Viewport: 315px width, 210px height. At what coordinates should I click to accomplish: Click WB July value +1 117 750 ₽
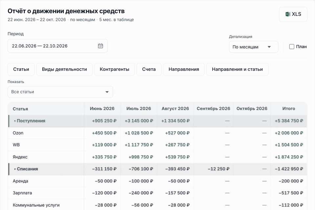click(139, 145)
